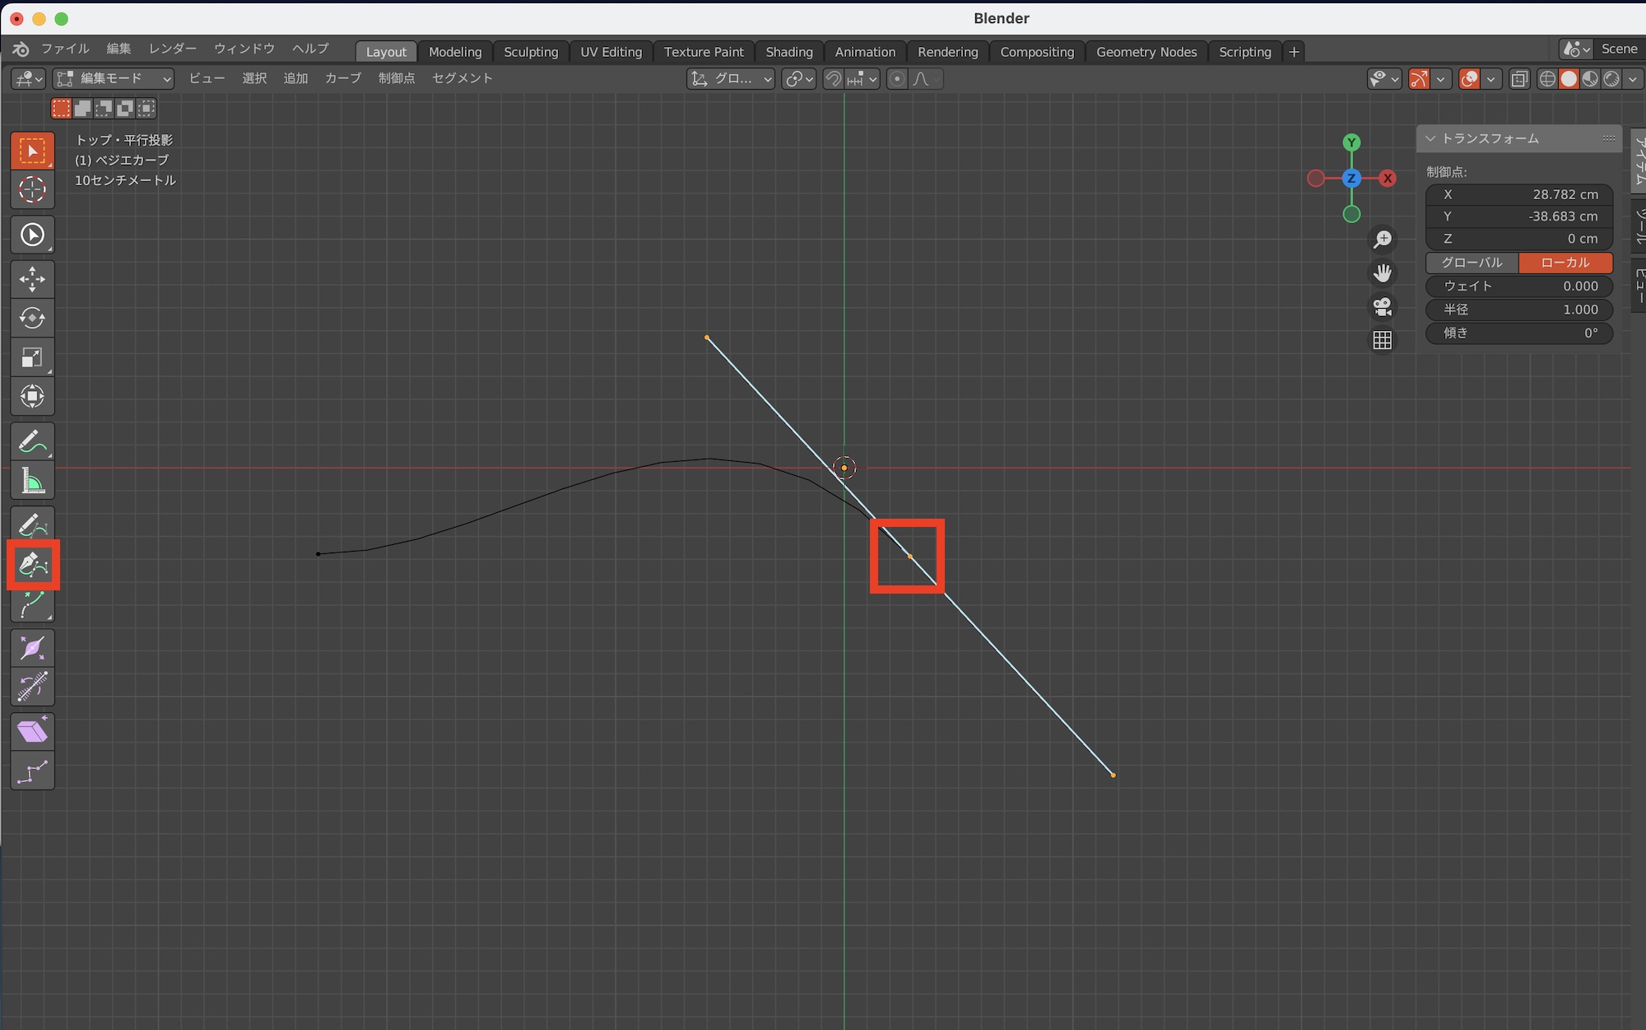Open the 編集モード mode dropdown

[114, 78]
